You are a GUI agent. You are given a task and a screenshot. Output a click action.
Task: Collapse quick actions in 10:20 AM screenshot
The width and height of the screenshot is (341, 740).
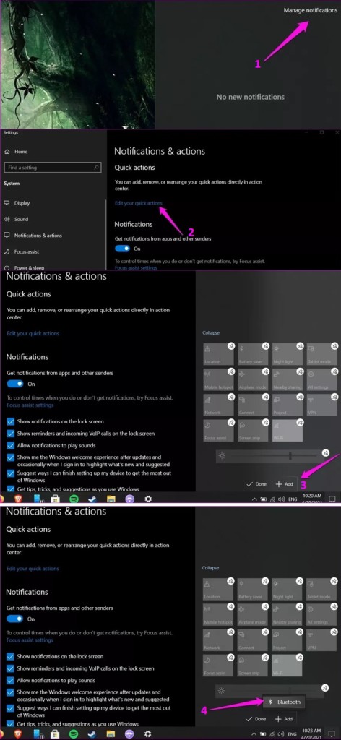tap(211, 333)
